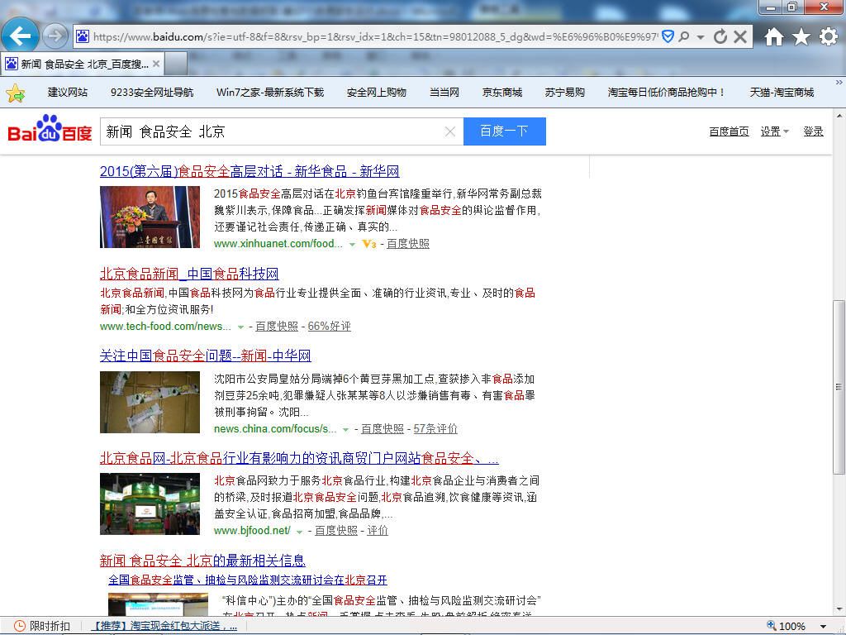
Task: Expand arrow next to www.bjfood.net
Action: point(299,532)
